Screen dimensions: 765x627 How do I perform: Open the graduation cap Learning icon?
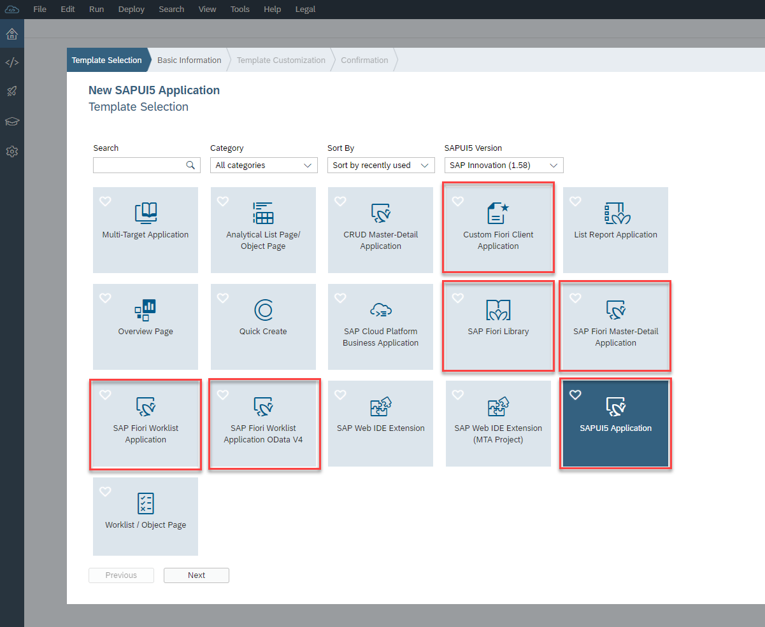coord(12,121)
